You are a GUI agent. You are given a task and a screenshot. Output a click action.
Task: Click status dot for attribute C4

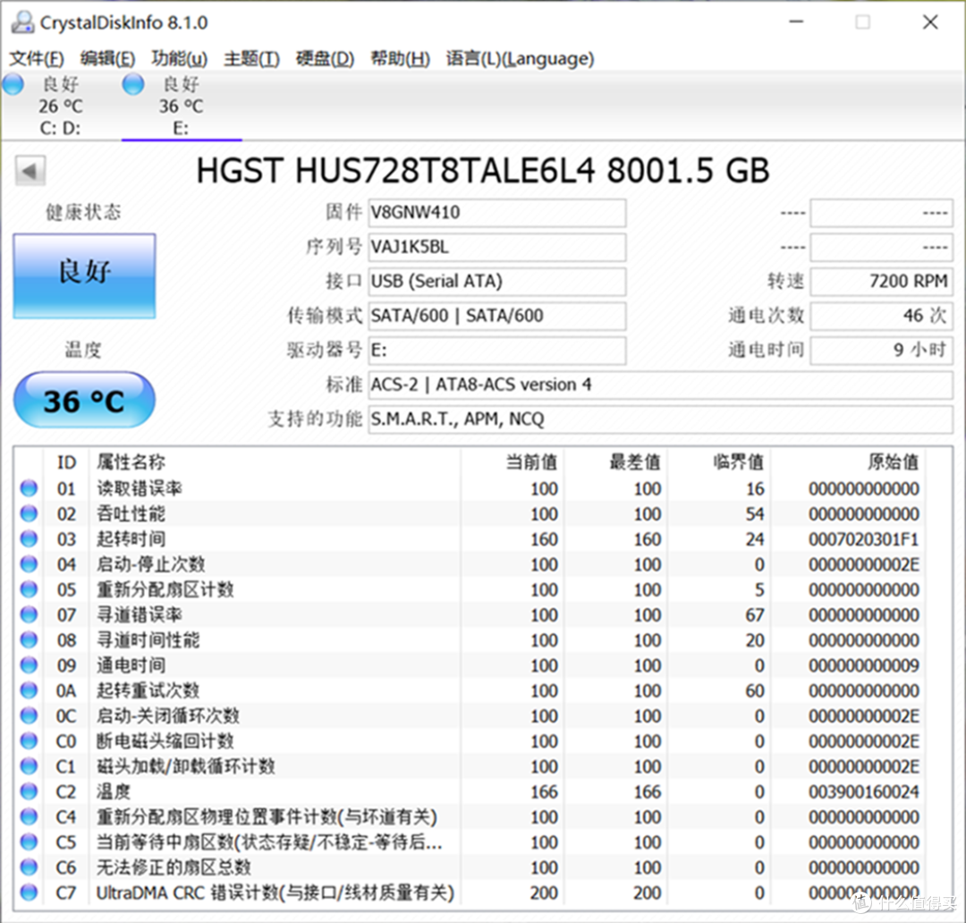pyautogui.click(x=29, y=817)
